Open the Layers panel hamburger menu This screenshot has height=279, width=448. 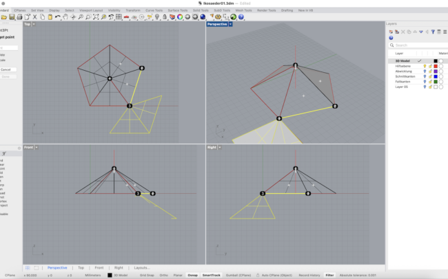coord(445,32)
